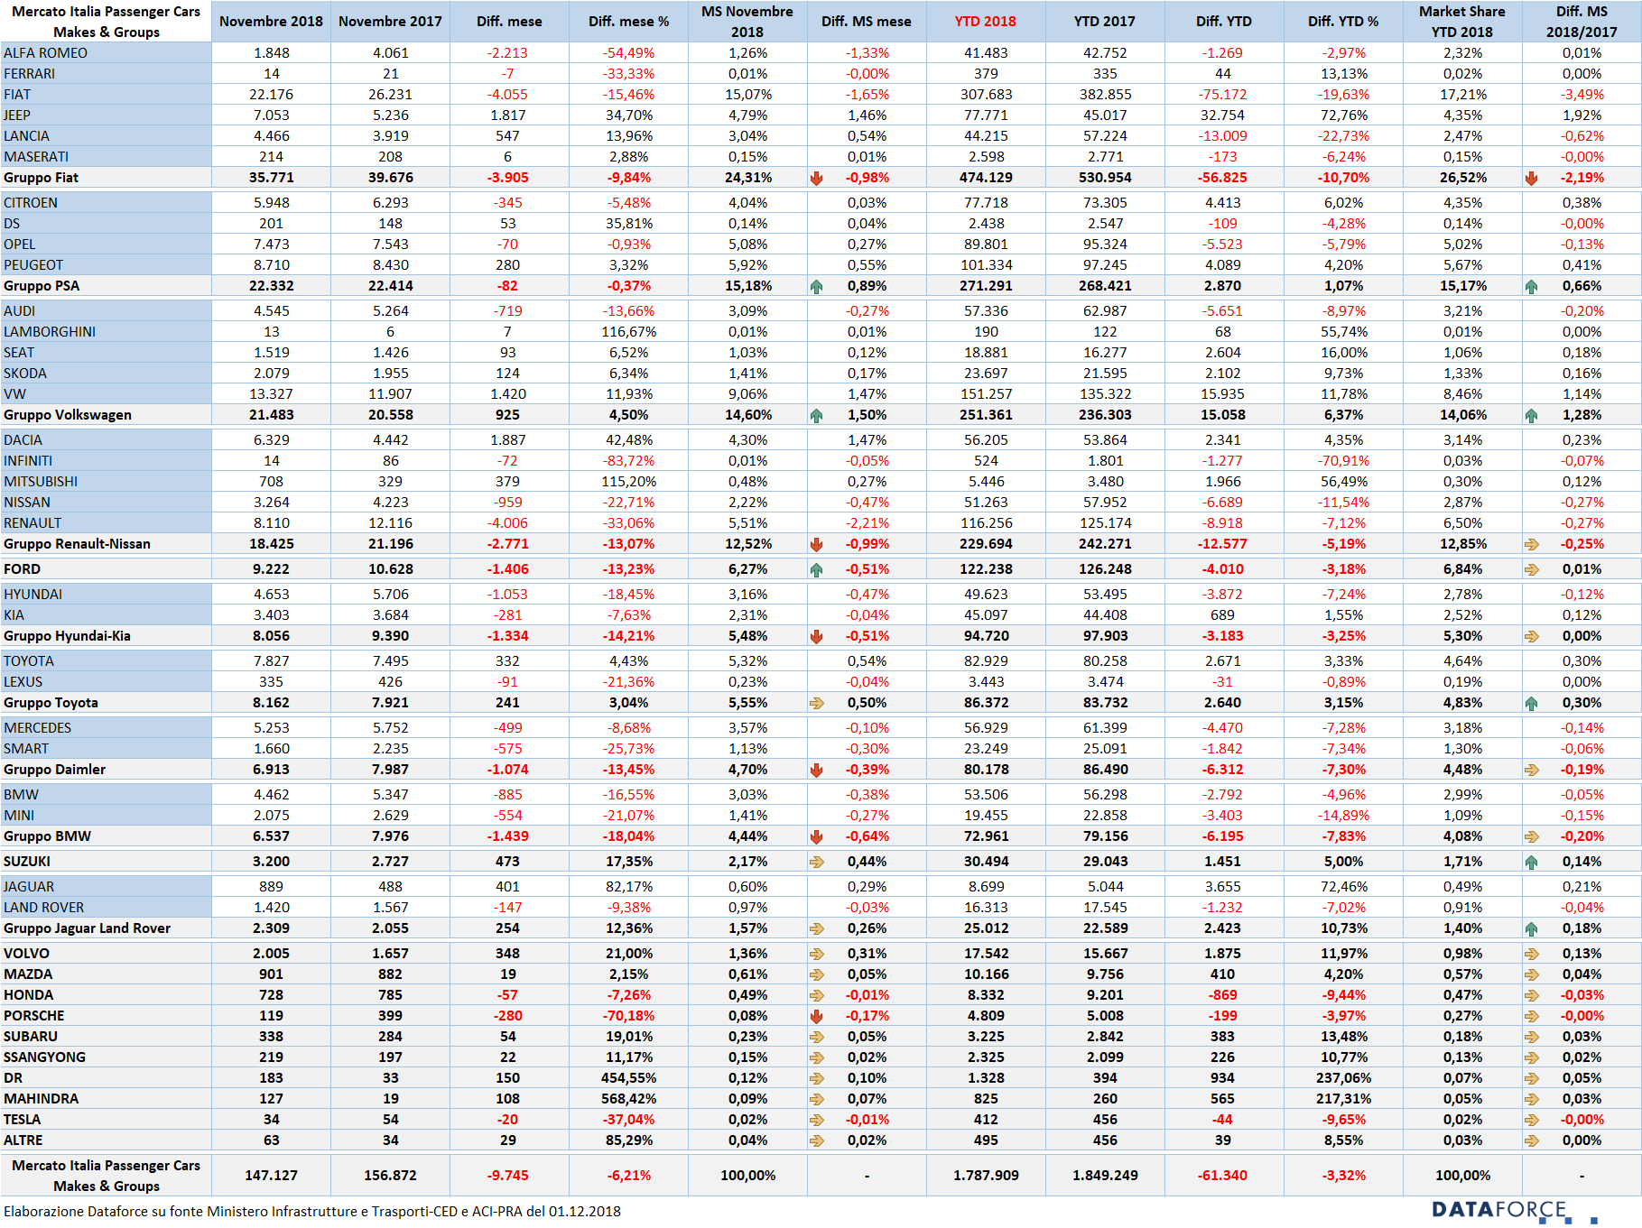Click the 'Diff. MS 2018/2017' column header

(x=1582, y=22)
